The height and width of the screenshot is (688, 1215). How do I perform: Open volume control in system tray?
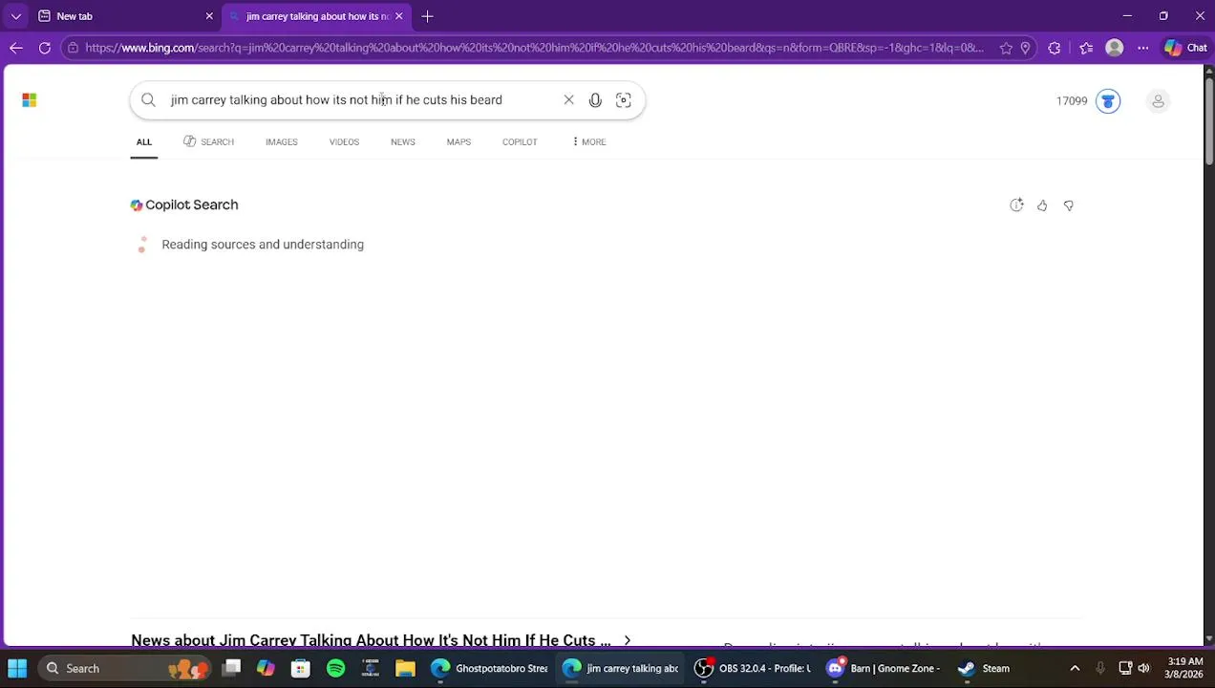click(x=1143, y=669)
